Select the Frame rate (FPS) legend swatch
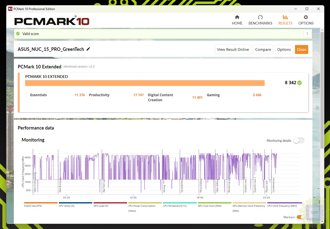 tap(41, 203)
